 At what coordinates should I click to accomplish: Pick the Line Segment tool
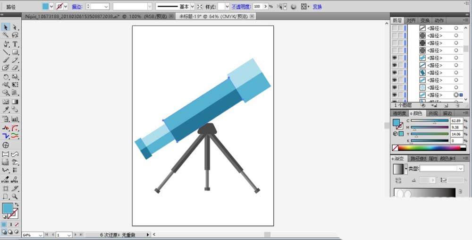[x=6, y=52]
